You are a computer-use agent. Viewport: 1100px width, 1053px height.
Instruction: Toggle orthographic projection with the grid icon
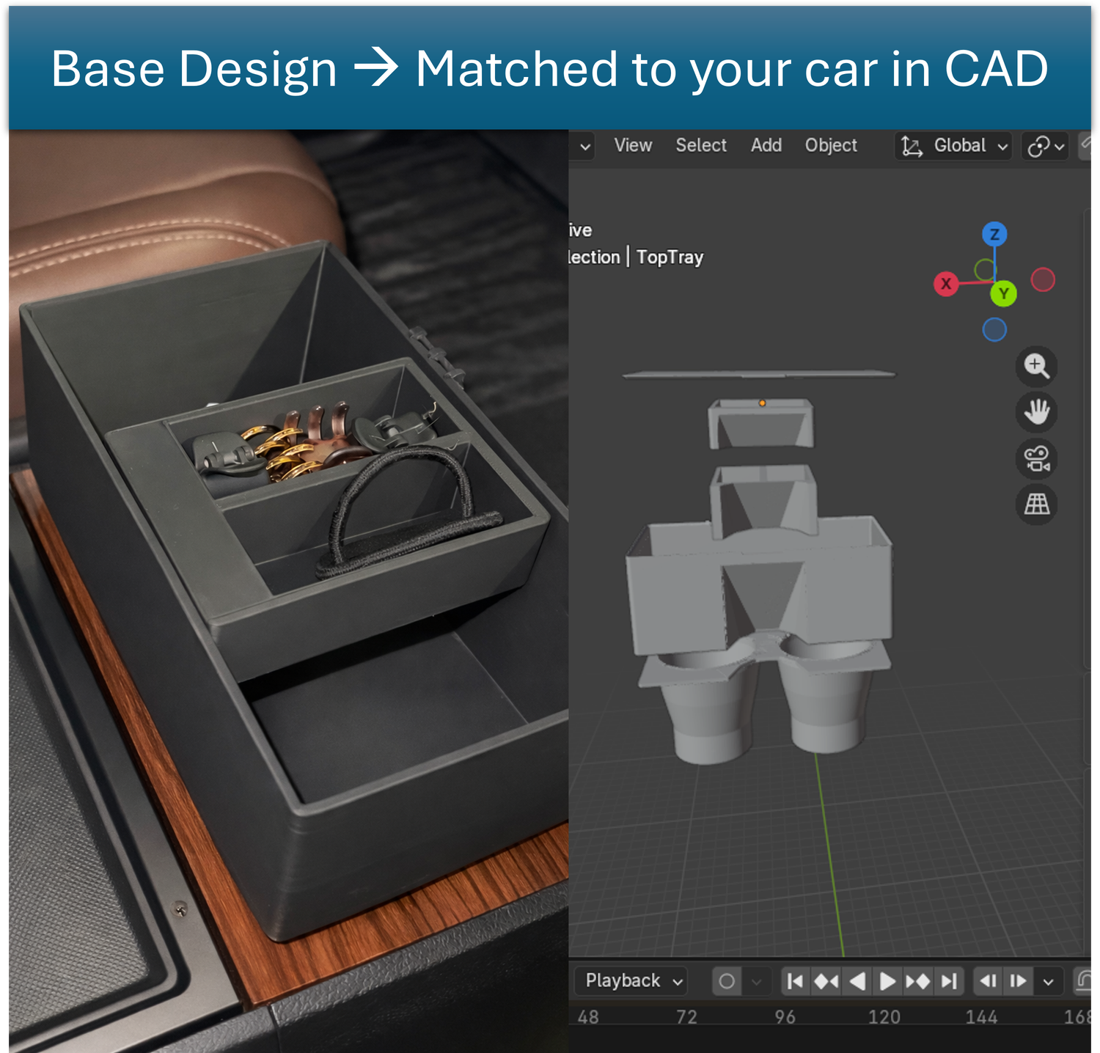(1035, 505)
